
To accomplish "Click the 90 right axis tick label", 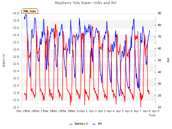I will 159,13.
